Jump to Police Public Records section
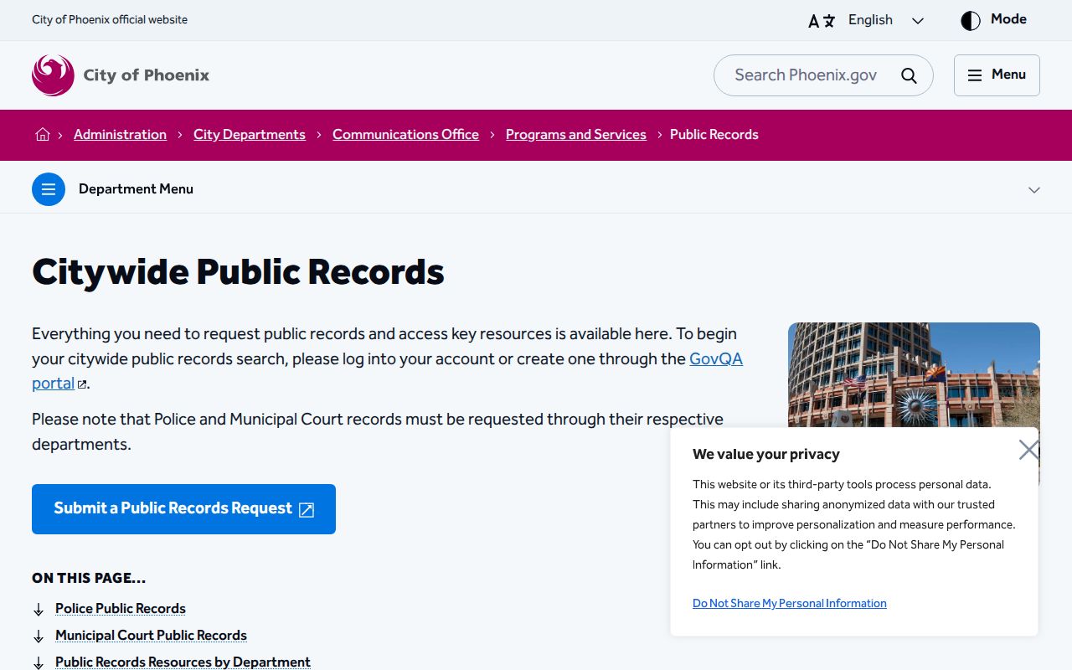The height and width of the screenshot is (670, 1072). 121,608
